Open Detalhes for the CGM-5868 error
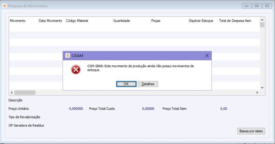Viewport: 275px width, 144px height. (x=148, y=84)
